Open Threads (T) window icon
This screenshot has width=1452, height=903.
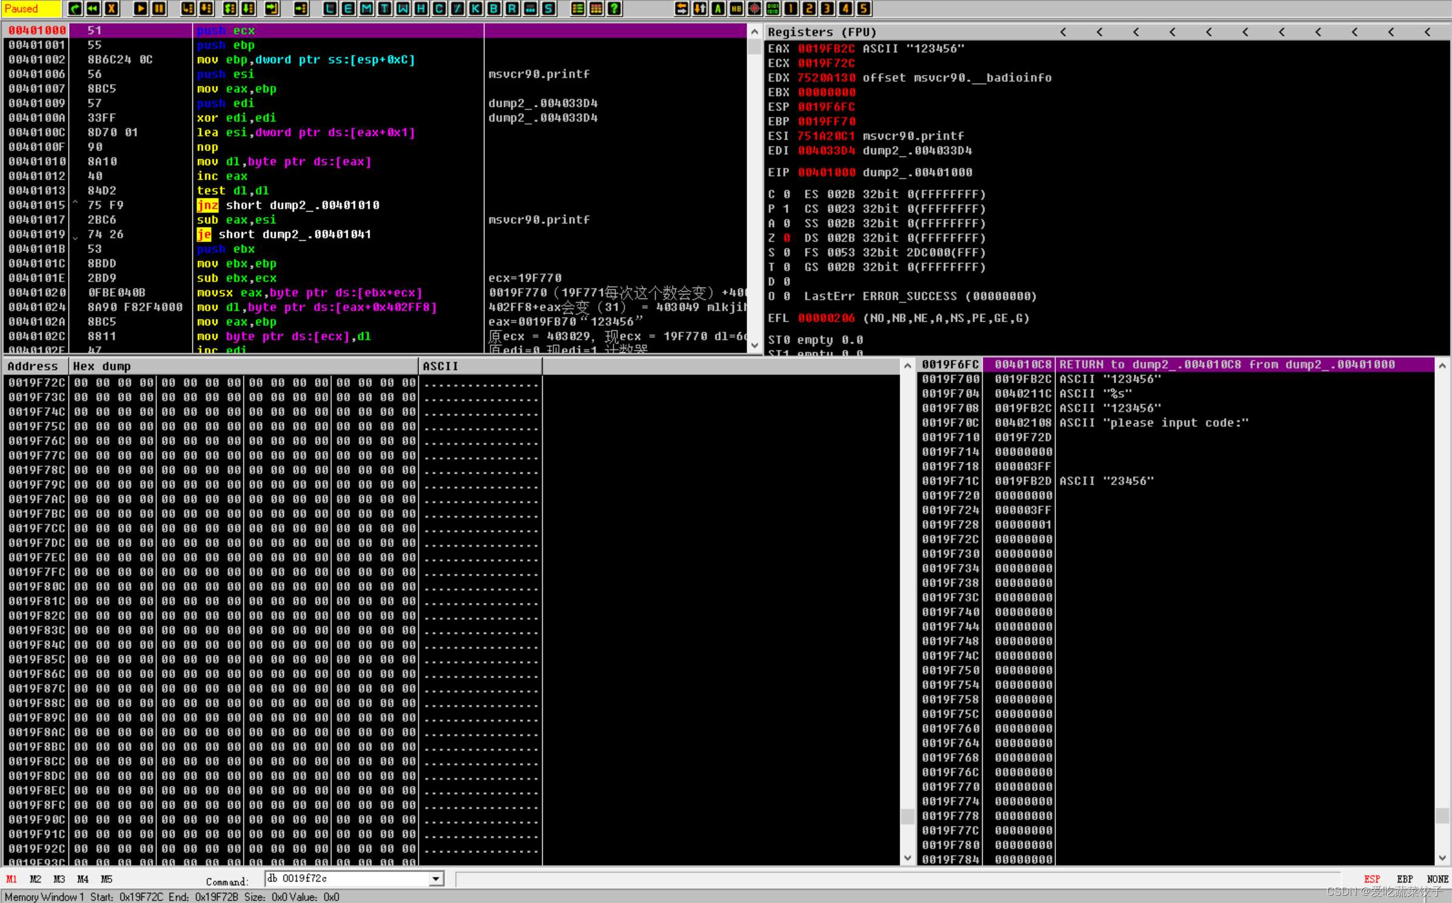coord(384,8)
